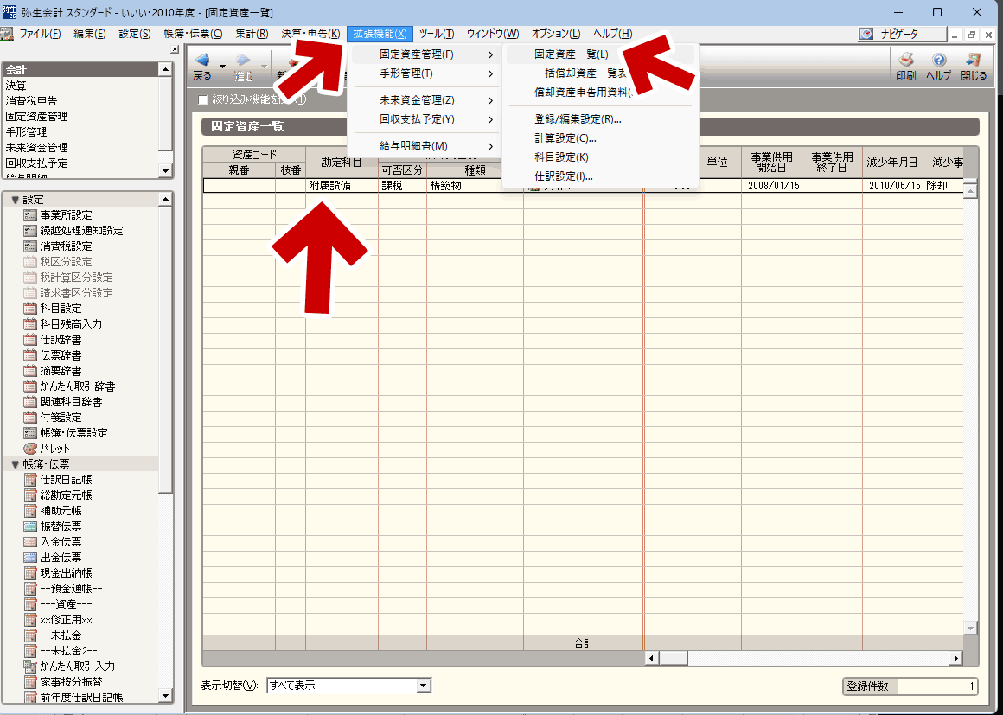Open 仕訳日記帳 in the sidebar
Screen dimensions: 1003x715
tap(66, 480)
